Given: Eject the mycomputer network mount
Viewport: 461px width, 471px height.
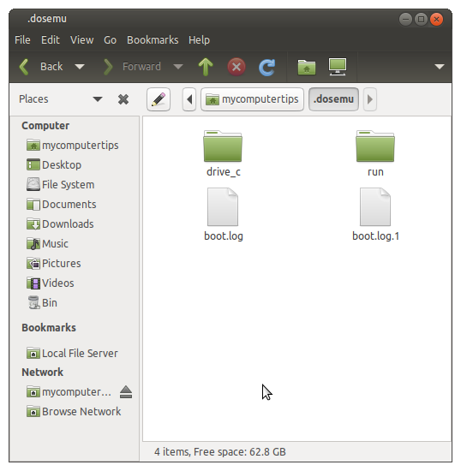Looking at the screenshot, I should click(126, 392).
